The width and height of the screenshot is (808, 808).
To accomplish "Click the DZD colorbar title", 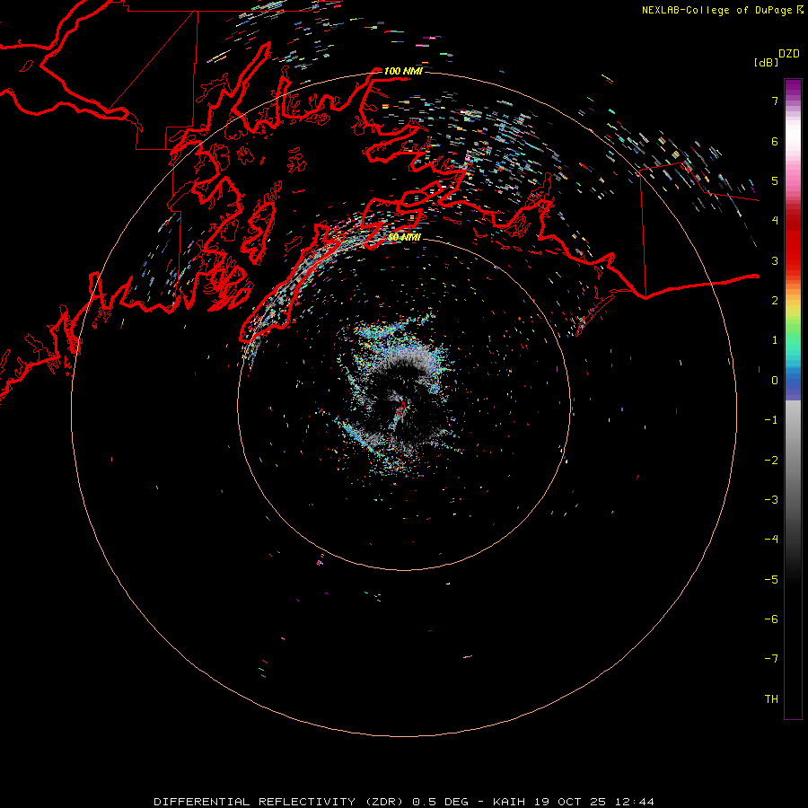I will tap(789, 54).
